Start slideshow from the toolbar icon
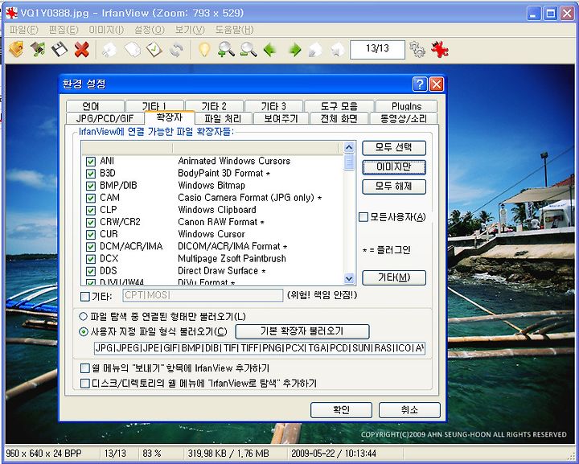 tap(38, 49)
